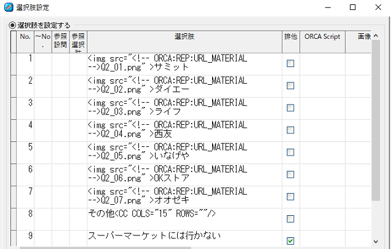This screenshot has height=249, width=391.
Task: Check the 排他 box for オオゼキ
Action: (290, 197)
